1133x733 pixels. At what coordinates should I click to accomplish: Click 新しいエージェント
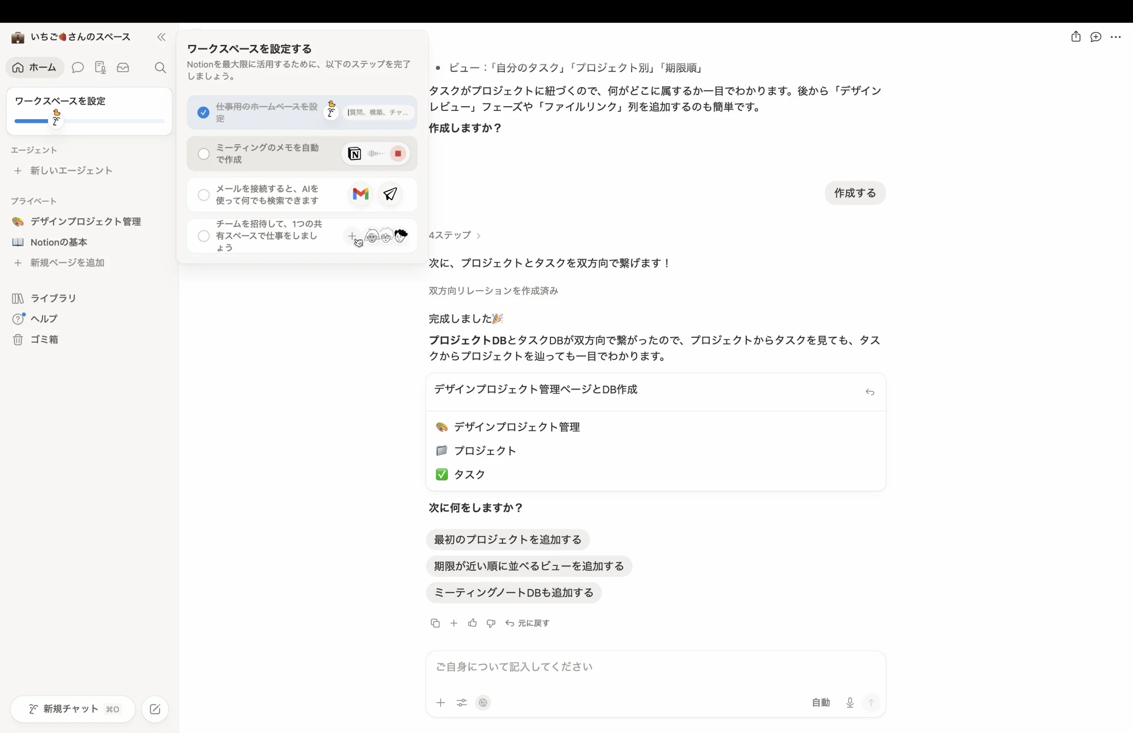[71, 170]
